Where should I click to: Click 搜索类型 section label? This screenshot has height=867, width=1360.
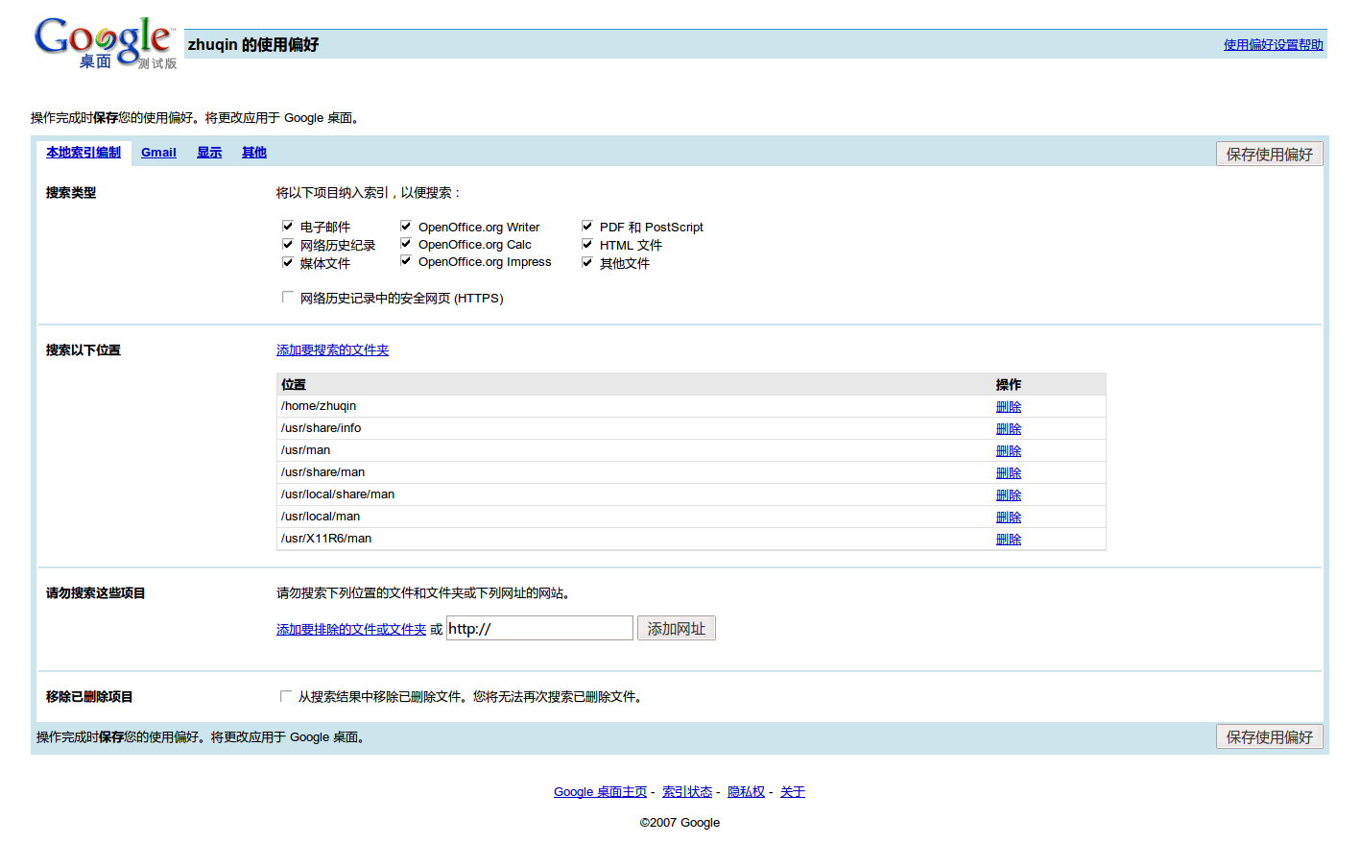pyautogui.click(x=71, y=193)
